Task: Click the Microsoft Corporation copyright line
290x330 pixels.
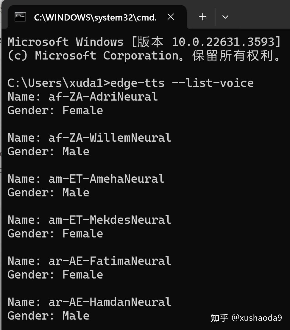Action: pyautogui.click(x=144, y=56)
